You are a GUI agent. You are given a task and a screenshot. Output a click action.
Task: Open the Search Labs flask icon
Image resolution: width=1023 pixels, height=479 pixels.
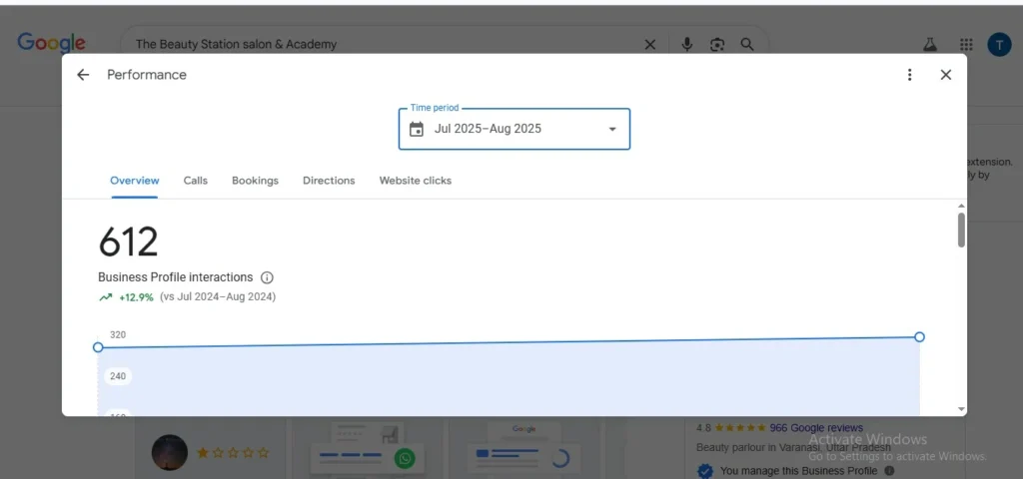pos(930,44)
